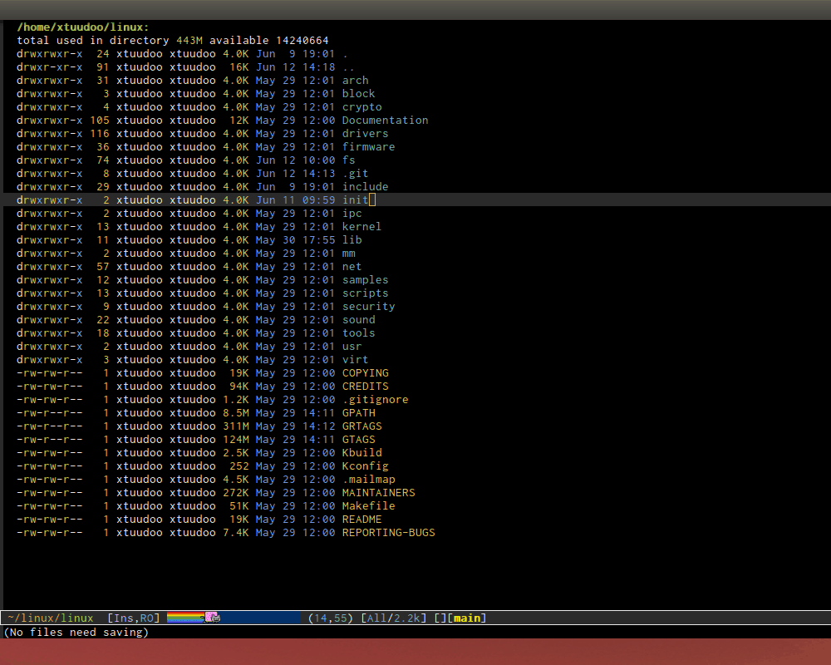Open the drivers directory entry
The height and width of the screenshot is (665, 831).
(365, 134)
